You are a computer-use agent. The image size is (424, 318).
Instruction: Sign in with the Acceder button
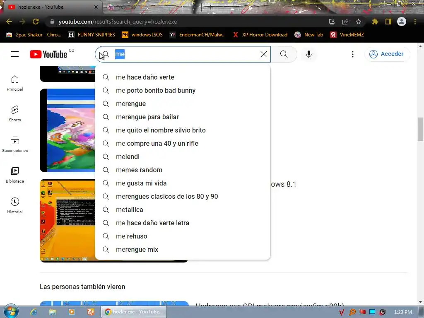(387, 54)
